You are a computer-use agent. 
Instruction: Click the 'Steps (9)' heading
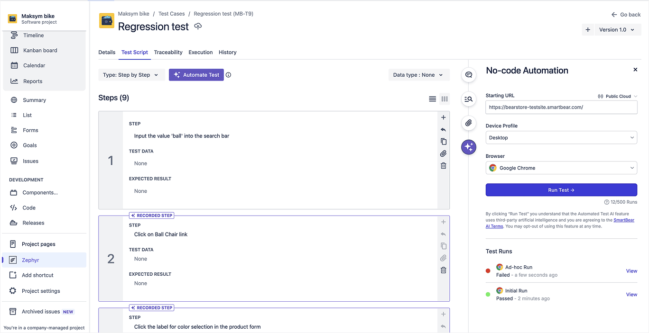coord(114,98)
